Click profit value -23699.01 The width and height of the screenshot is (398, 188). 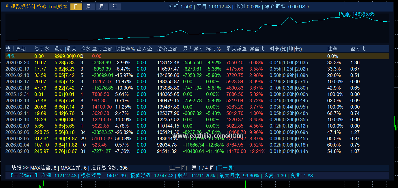(102, 75)
